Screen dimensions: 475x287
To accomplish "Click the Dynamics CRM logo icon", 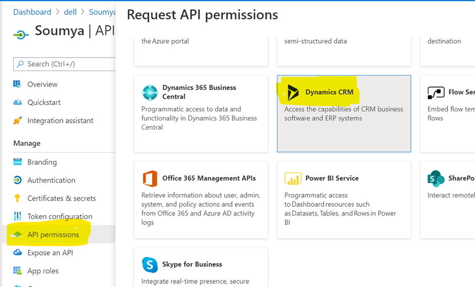I will click(293, 92).
